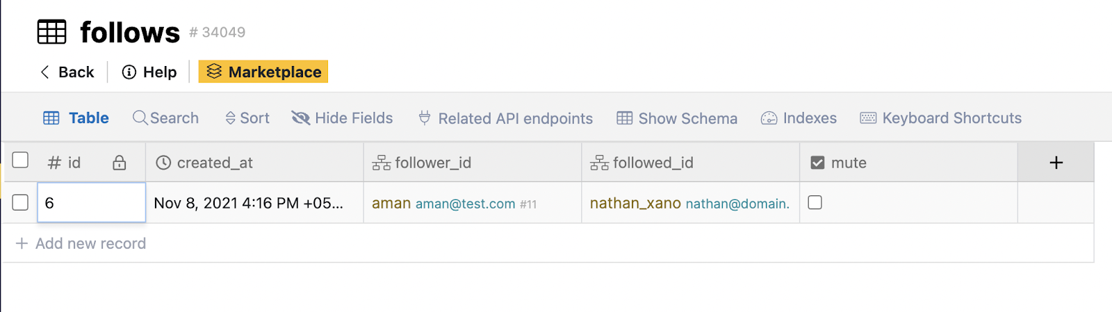
Task: Switch to the Table view tab
Action: click(x=76, y=118)
